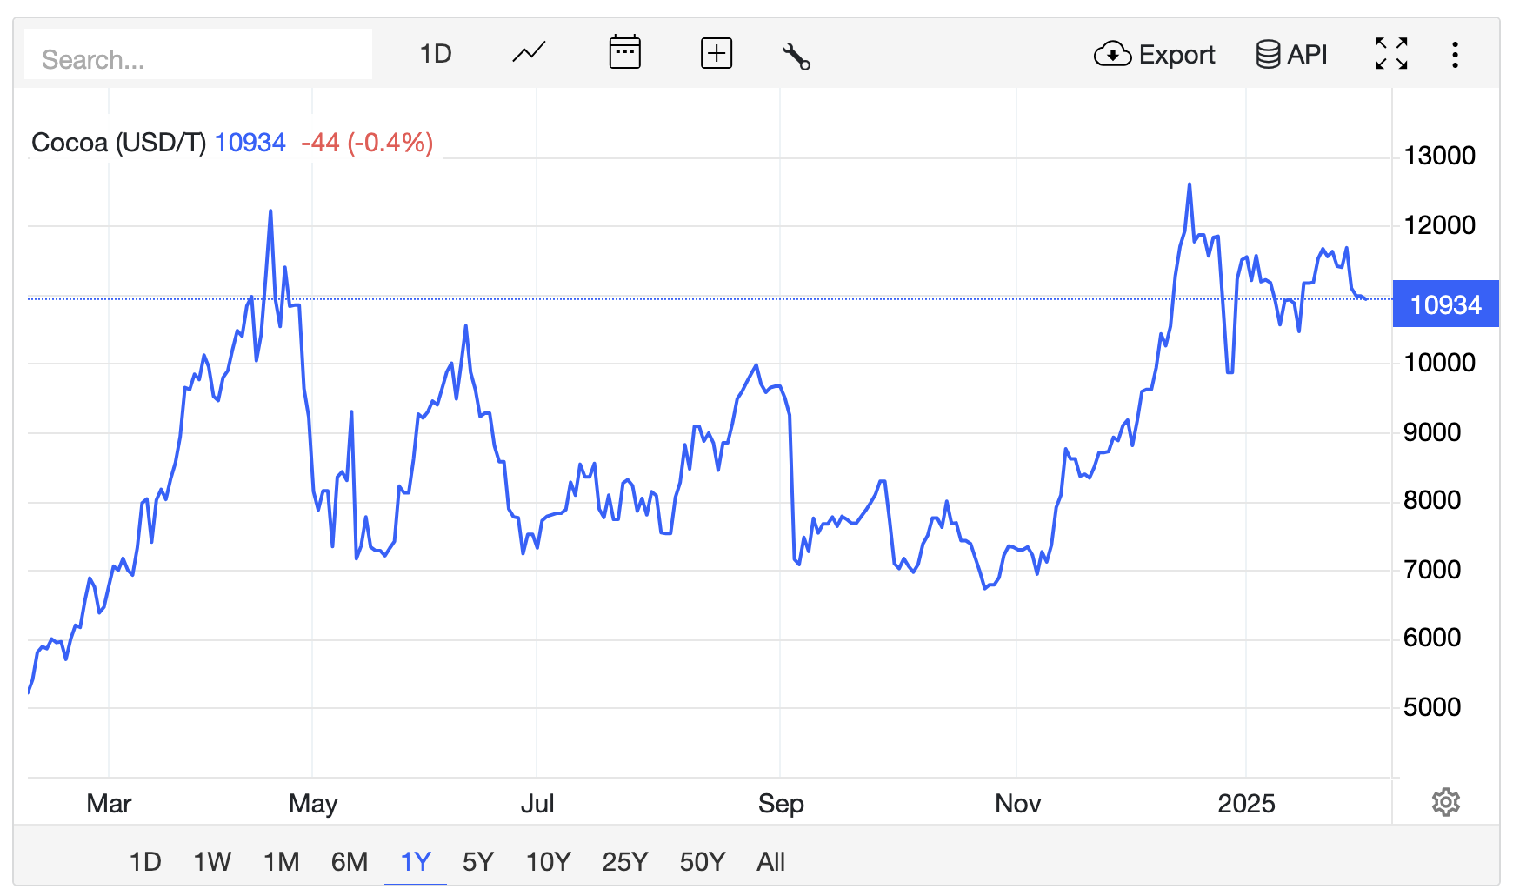
Task: Click the Search input field
Action: [x=198, y=55]
